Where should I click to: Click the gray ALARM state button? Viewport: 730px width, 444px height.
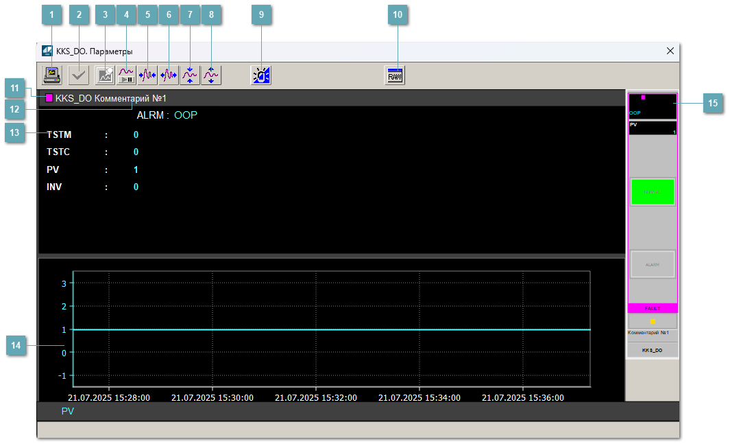pos(653,264)
